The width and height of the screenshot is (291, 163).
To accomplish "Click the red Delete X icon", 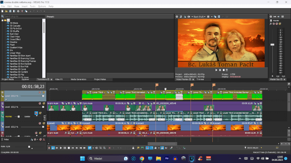I will click(110, 148).
